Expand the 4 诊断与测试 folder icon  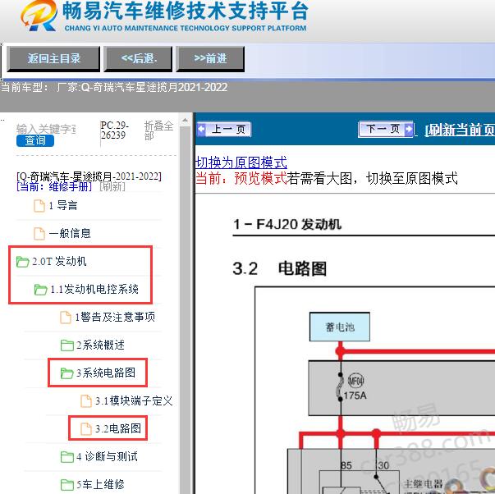(67, 456)
